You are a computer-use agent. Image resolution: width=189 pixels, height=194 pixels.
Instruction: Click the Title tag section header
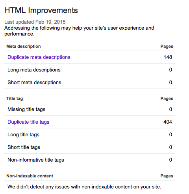(15, 98)
